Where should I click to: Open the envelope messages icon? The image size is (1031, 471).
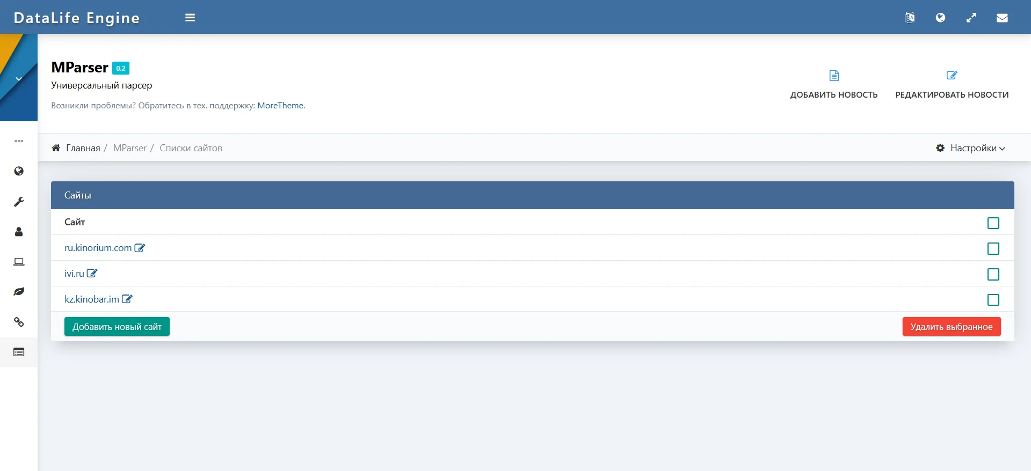[1002, 18]
